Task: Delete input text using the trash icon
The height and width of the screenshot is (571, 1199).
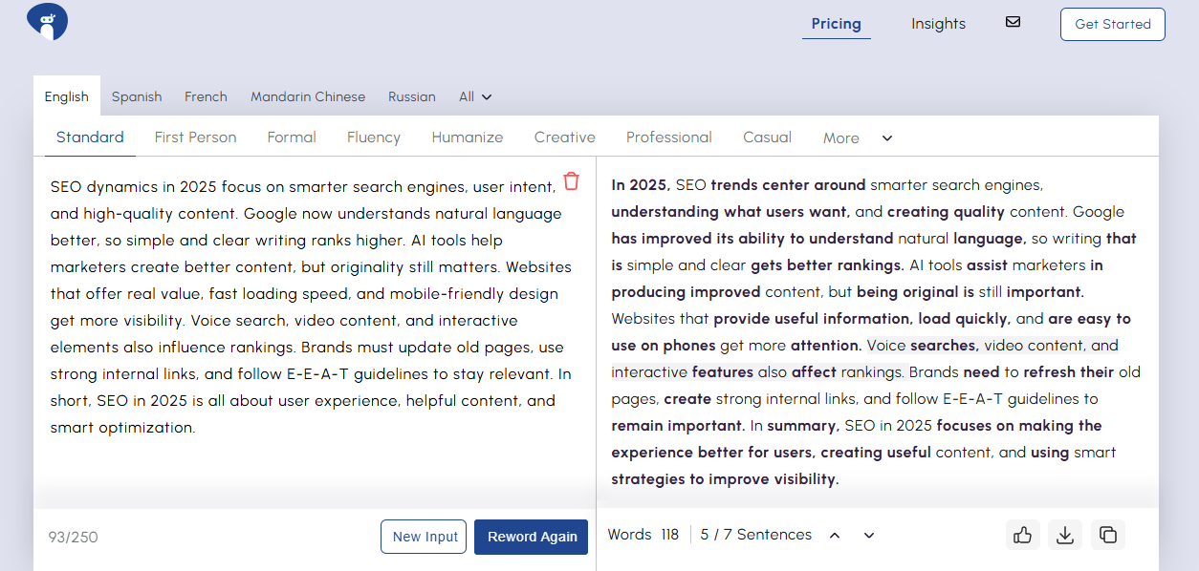Action: coord(571,180)
